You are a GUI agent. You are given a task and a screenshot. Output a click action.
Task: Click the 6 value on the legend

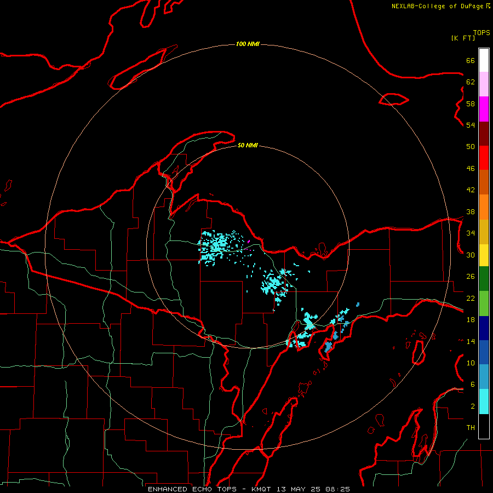point(473,384)
